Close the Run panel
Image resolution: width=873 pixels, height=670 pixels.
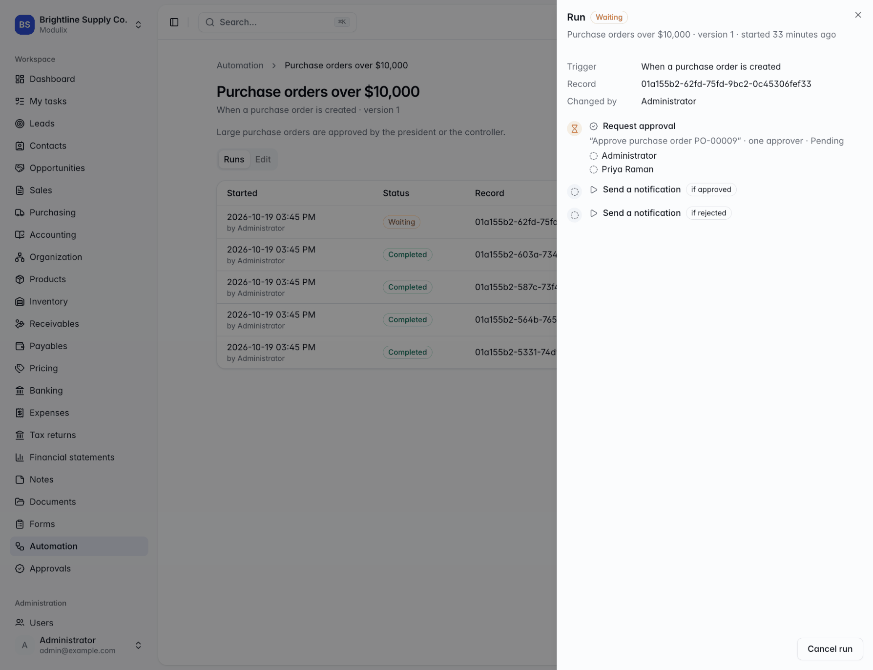[858, 15]
